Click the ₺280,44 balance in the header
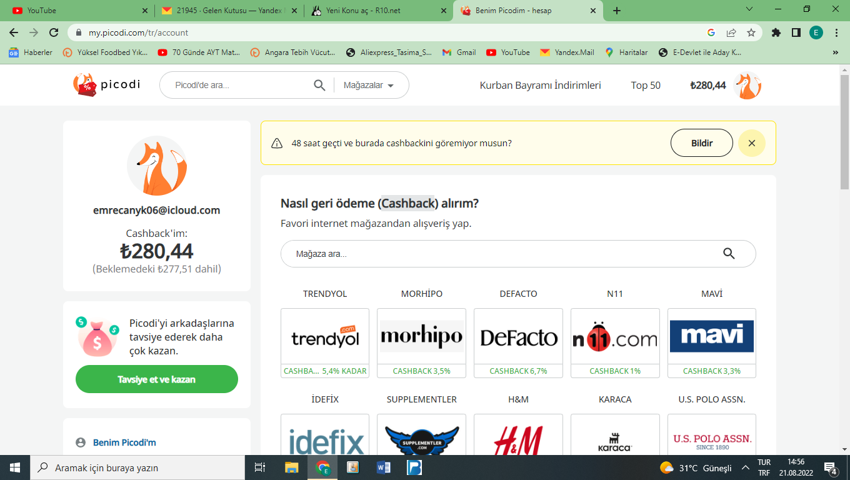This screenshot has height=480, width=850. pyautogui.click(x=708, y=86)
